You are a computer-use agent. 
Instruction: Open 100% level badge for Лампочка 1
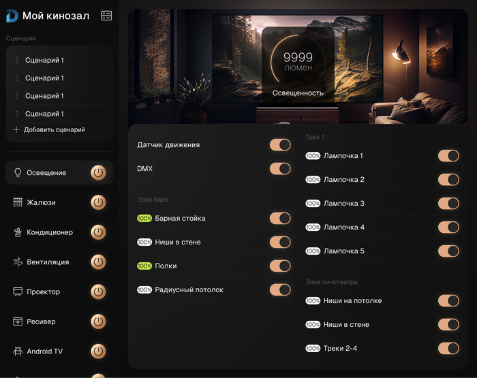(313, 156)
